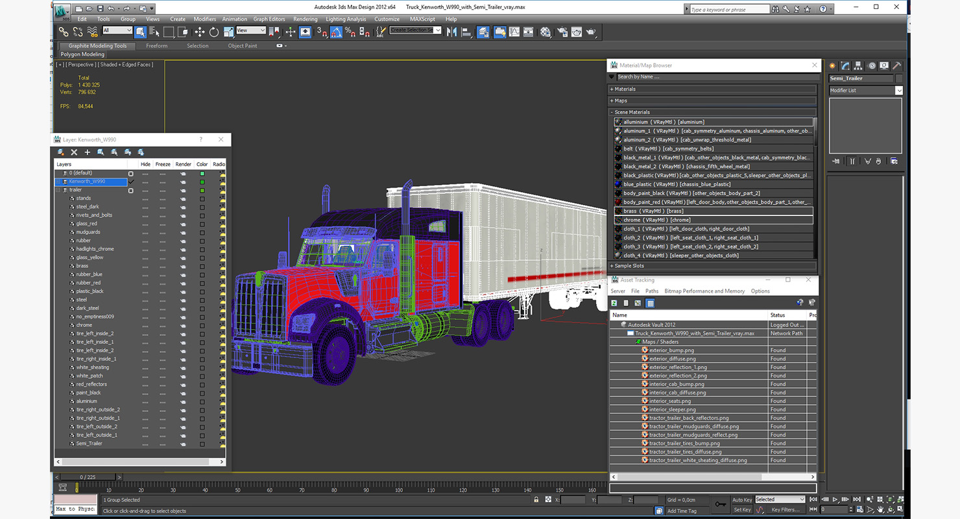Click the Key Filters button

785,510
